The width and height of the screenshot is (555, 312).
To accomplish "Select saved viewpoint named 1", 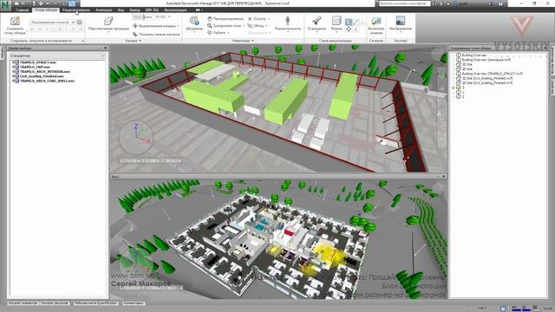I will 462,92.
